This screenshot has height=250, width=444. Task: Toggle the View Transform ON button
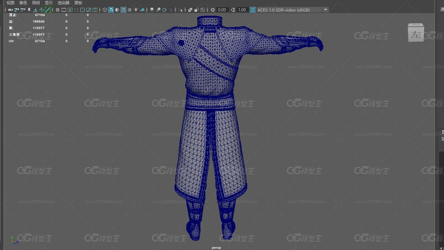(253, 10)
